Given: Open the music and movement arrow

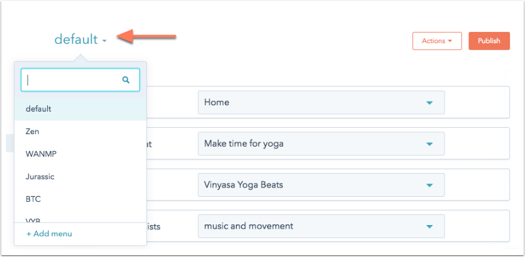Looking at the screenshot, I should point(429,227).
